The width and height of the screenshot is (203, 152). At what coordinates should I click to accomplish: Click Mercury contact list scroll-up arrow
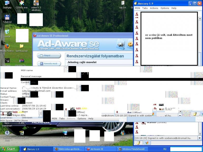tap(200, 18)
